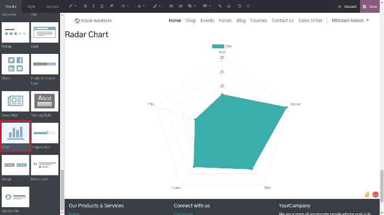This screenshot has width=384, height=215.
Task: Open the Shop menu item
Action: [190, 21]
